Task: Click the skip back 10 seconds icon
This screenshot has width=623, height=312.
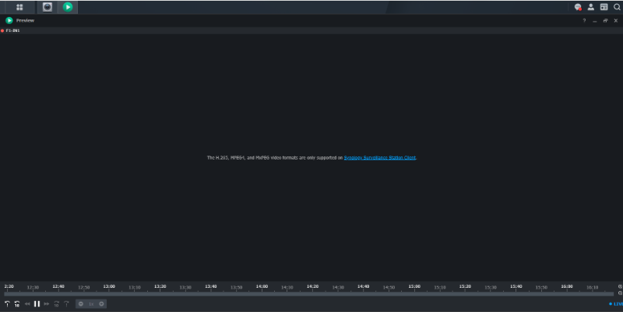Action: [x=17, y=303]
